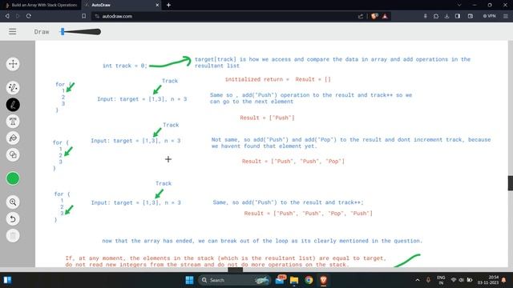Click the 'initialized return = Result = []' text
513x288 pixels.
click(278, 79)
